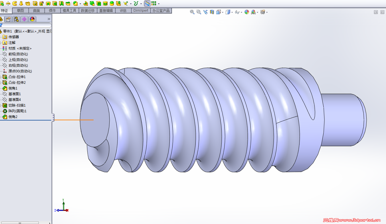Image resolution: width=386 pixels, height=224 pixels.
Task: Select the 前视(自动化) plane
Action: click(x=18, y=54)
